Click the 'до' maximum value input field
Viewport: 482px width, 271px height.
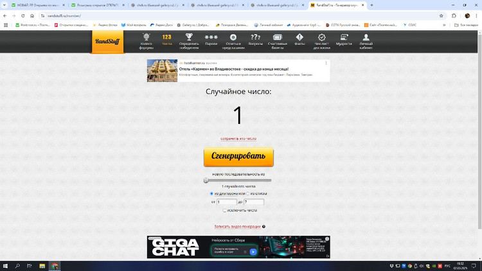click(254, 202)
